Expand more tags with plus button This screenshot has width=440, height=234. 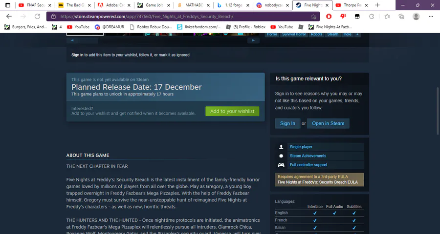pyautogui.click(x=357, y=34)
